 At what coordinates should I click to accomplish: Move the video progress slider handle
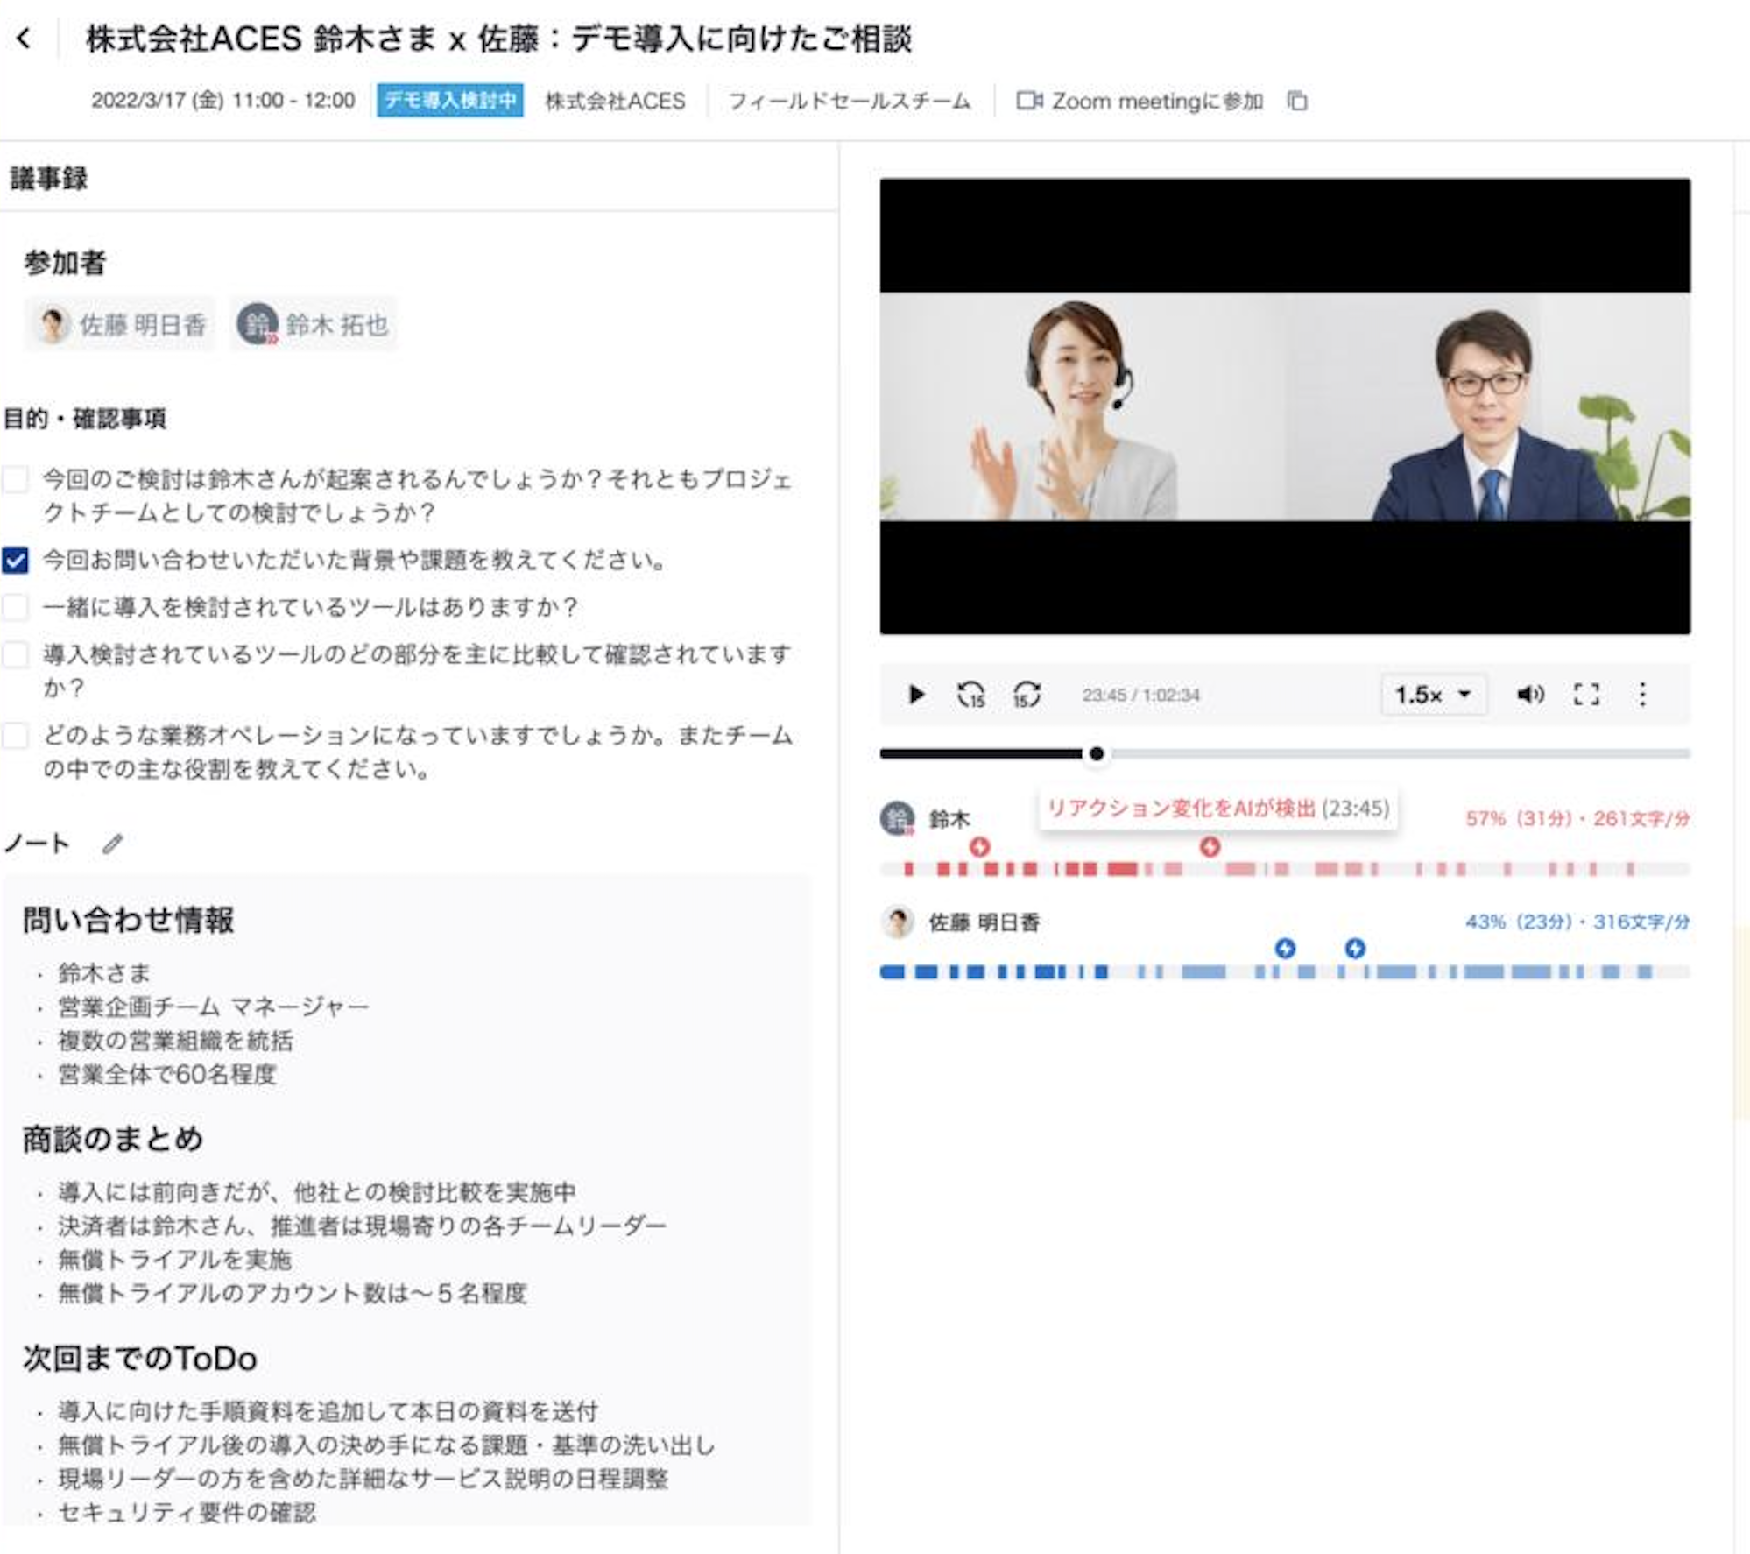1096,753
